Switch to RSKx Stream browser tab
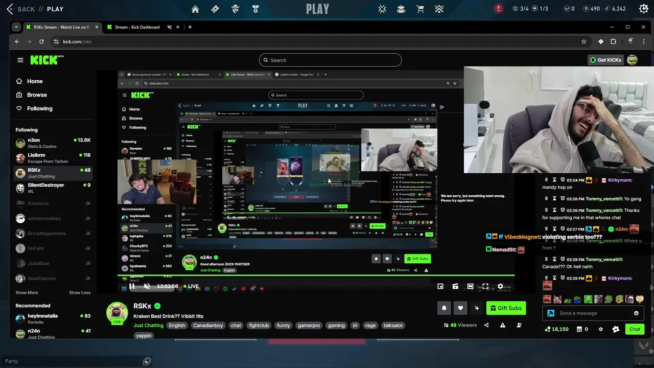Screen dimensions: 654x368 [x=61, y=27]
